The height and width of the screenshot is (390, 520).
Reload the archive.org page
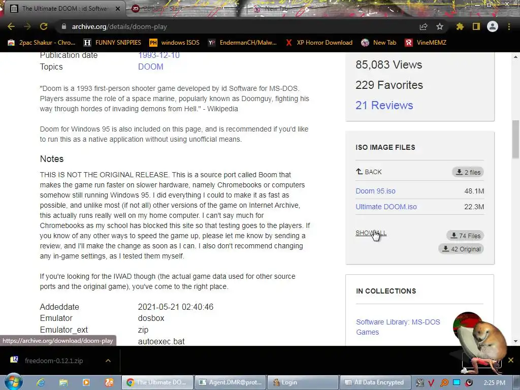pyautogui.click(x=44, y=26)
